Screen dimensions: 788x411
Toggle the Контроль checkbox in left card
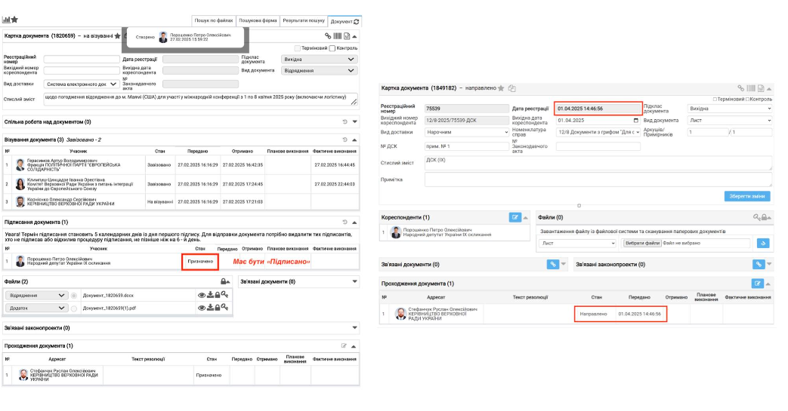[x=332, y=48]
